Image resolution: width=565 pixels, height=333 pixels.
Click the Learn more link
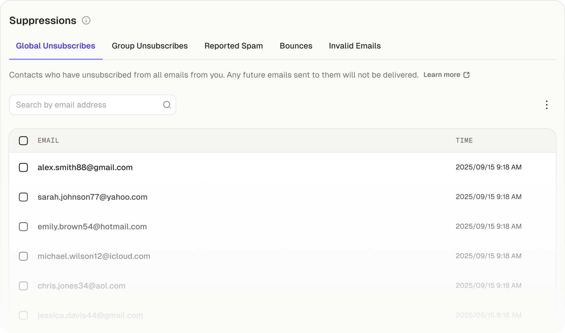[x=442, y=75]
